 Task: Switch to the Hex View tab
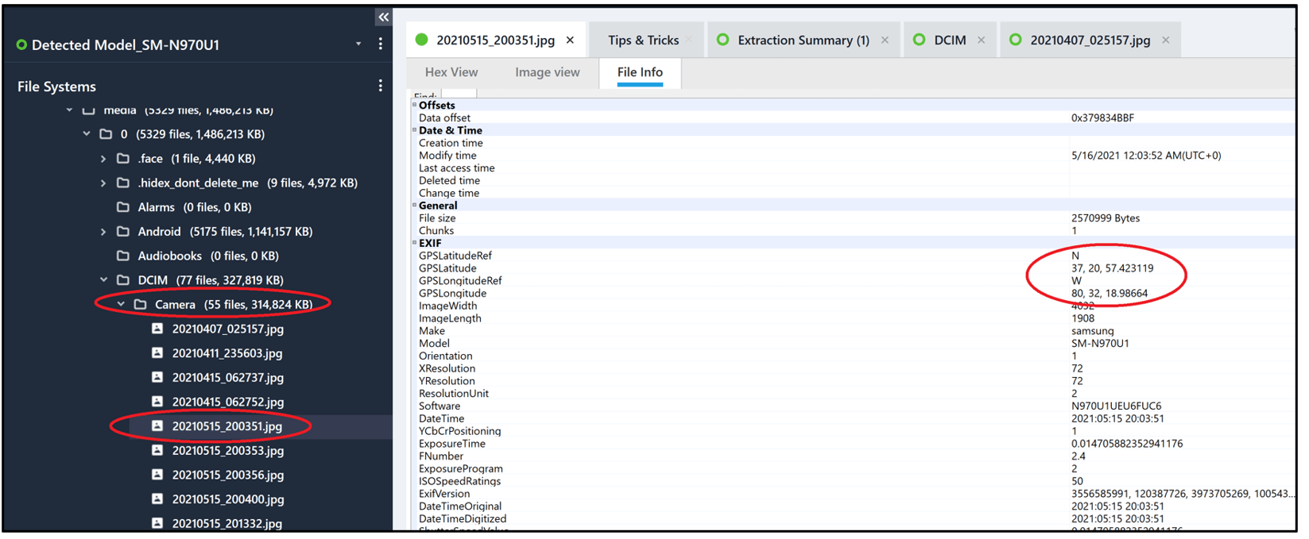(451, 72)
